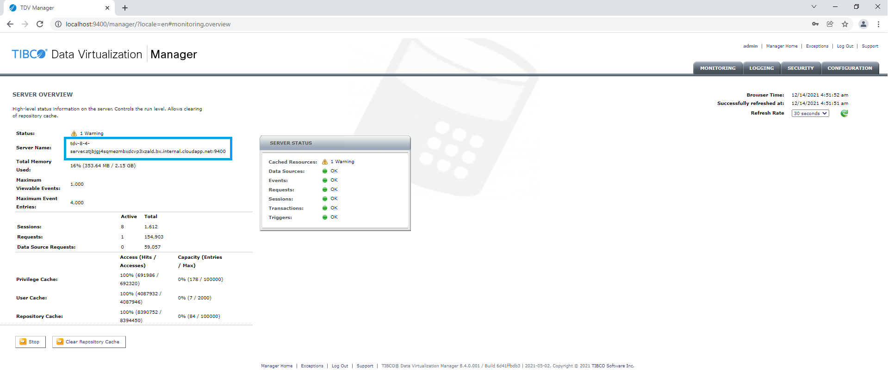Click the SERVER STATUS panel header
The image size is (888, 372).
pyautogui.click(x=335, y=143)
